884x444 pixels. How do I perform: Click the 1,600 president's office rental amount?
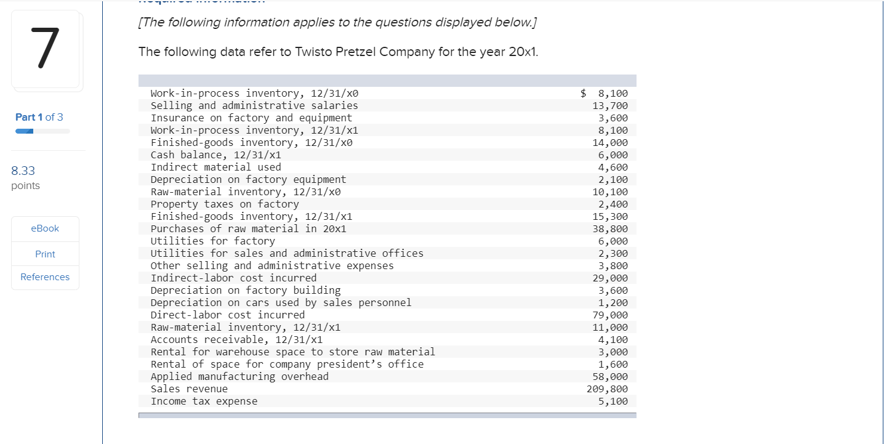tap(613, 364)
